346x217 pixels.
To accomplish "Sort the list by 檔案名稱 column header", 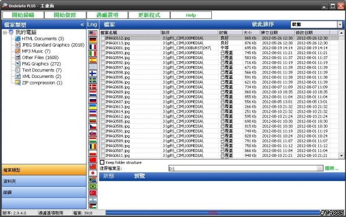I will (130, 32).
